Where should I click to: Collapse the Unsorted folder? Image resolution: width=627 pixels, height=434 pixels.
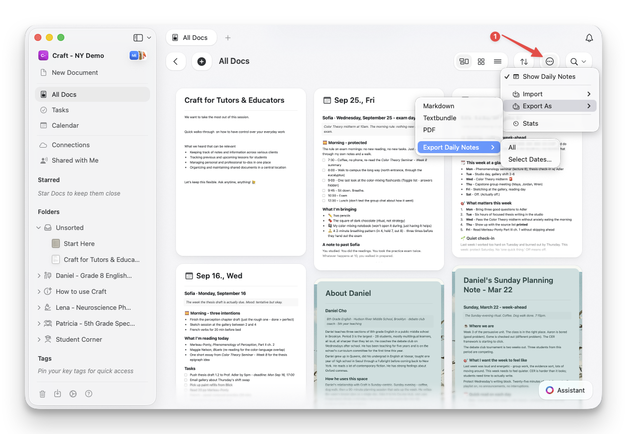(x=39, y=227)
